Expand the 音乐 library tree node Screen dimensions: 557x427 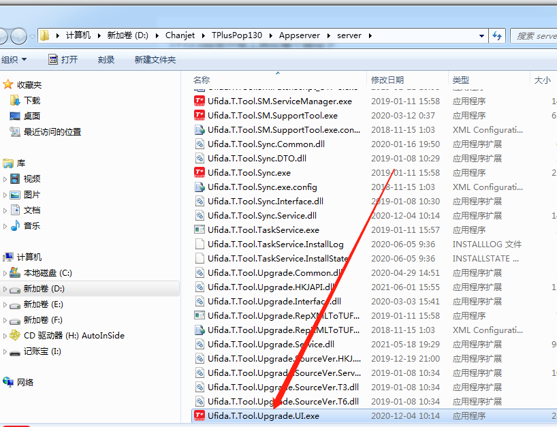[5, 226]
